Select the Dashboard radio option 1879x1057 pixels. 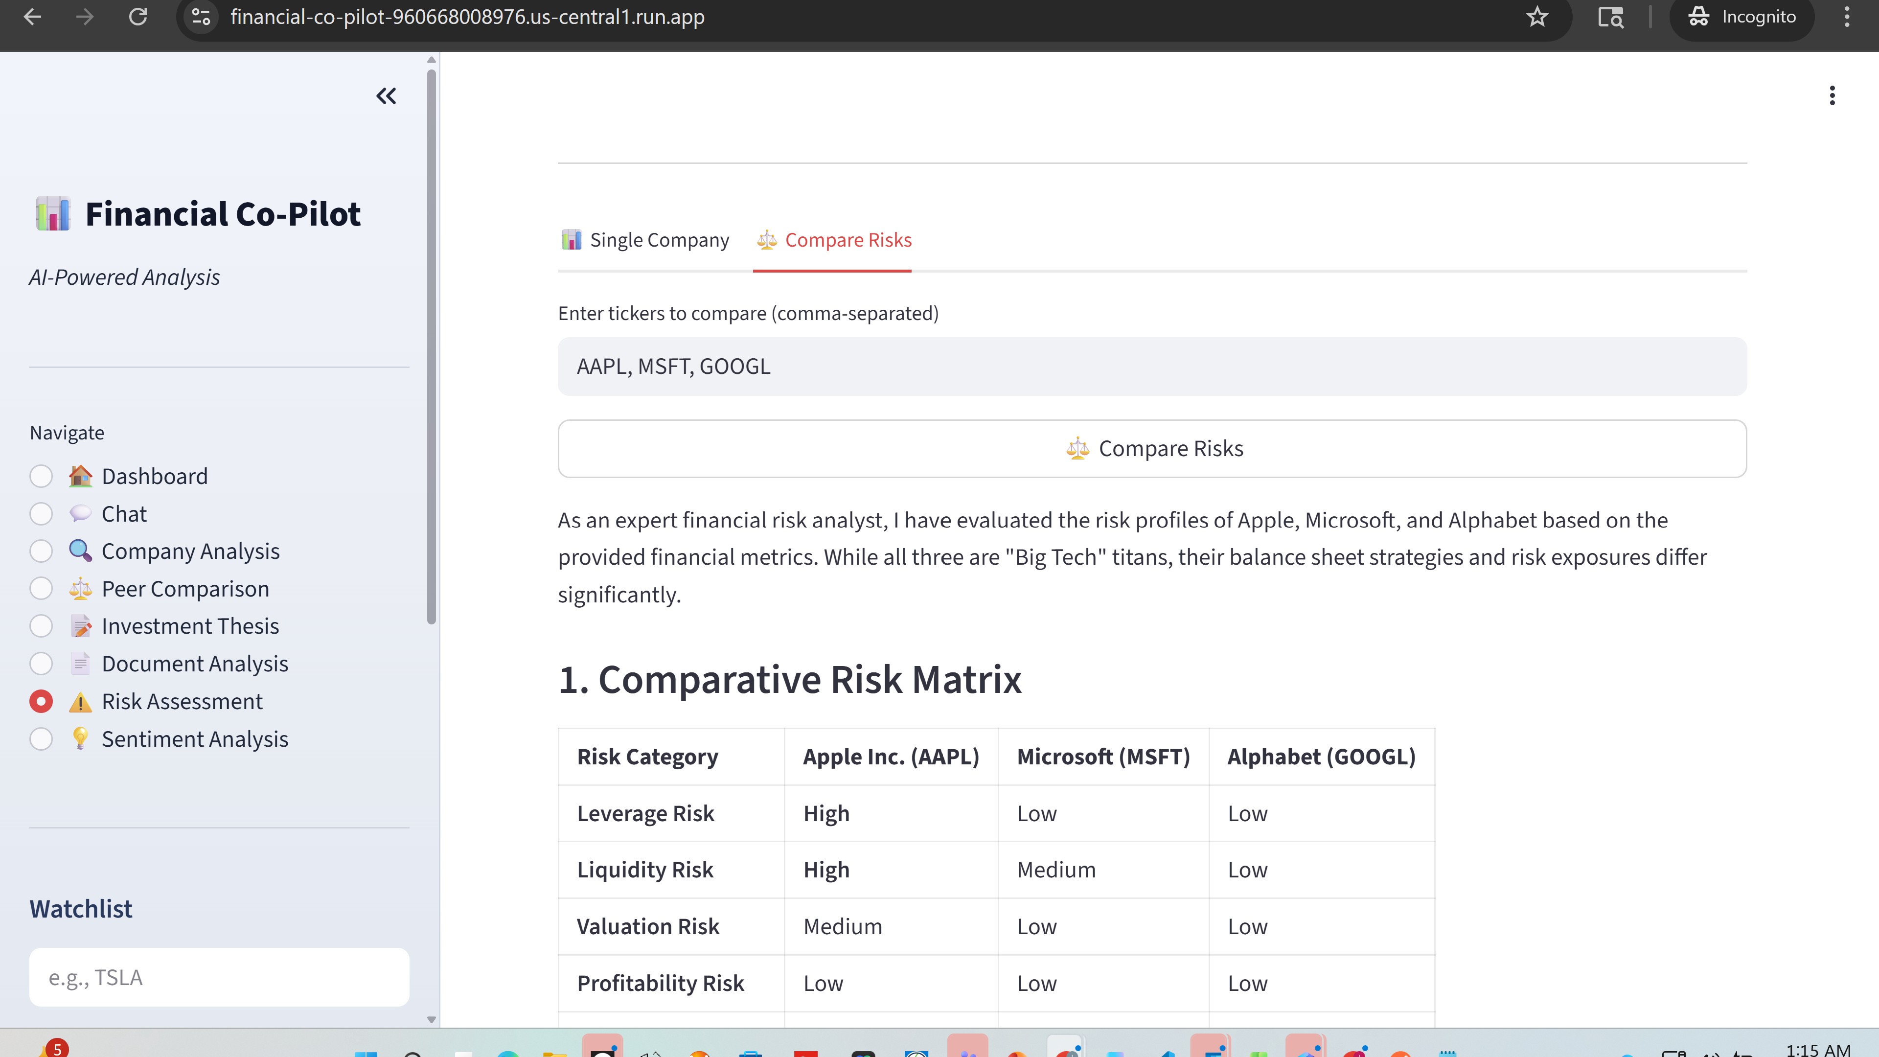tap(41, 476)
